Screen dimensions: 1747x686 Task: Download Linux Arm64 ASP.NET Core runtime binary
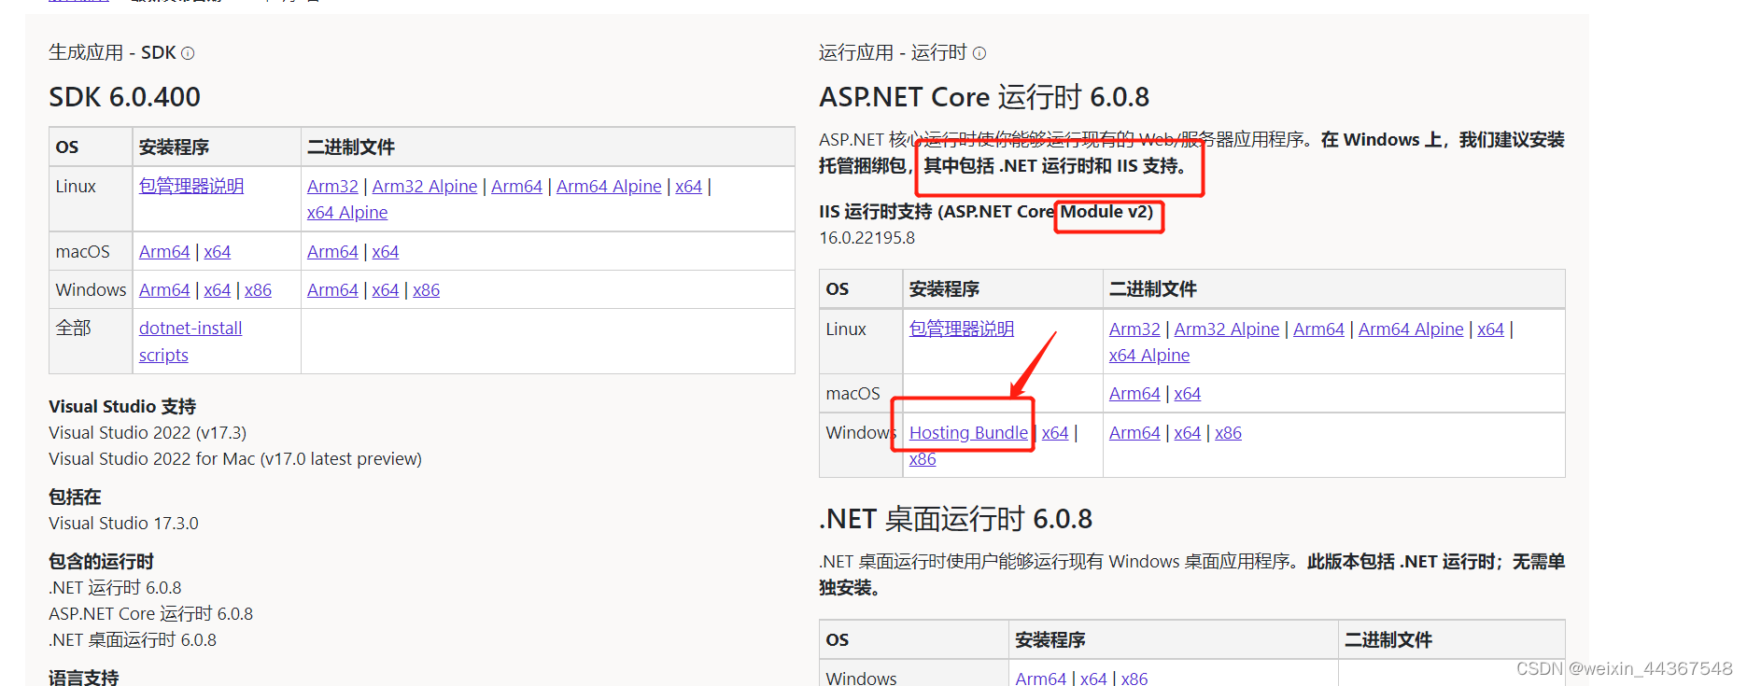coord(1318,329)
